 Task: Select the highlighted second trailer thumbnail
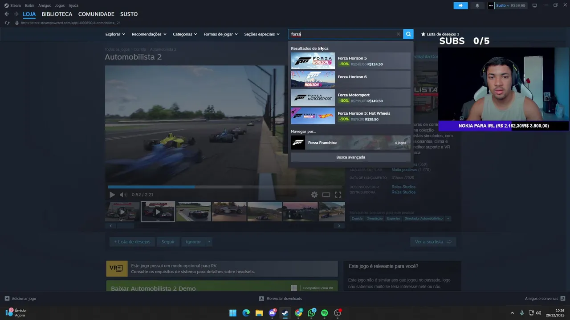point(158,212)
